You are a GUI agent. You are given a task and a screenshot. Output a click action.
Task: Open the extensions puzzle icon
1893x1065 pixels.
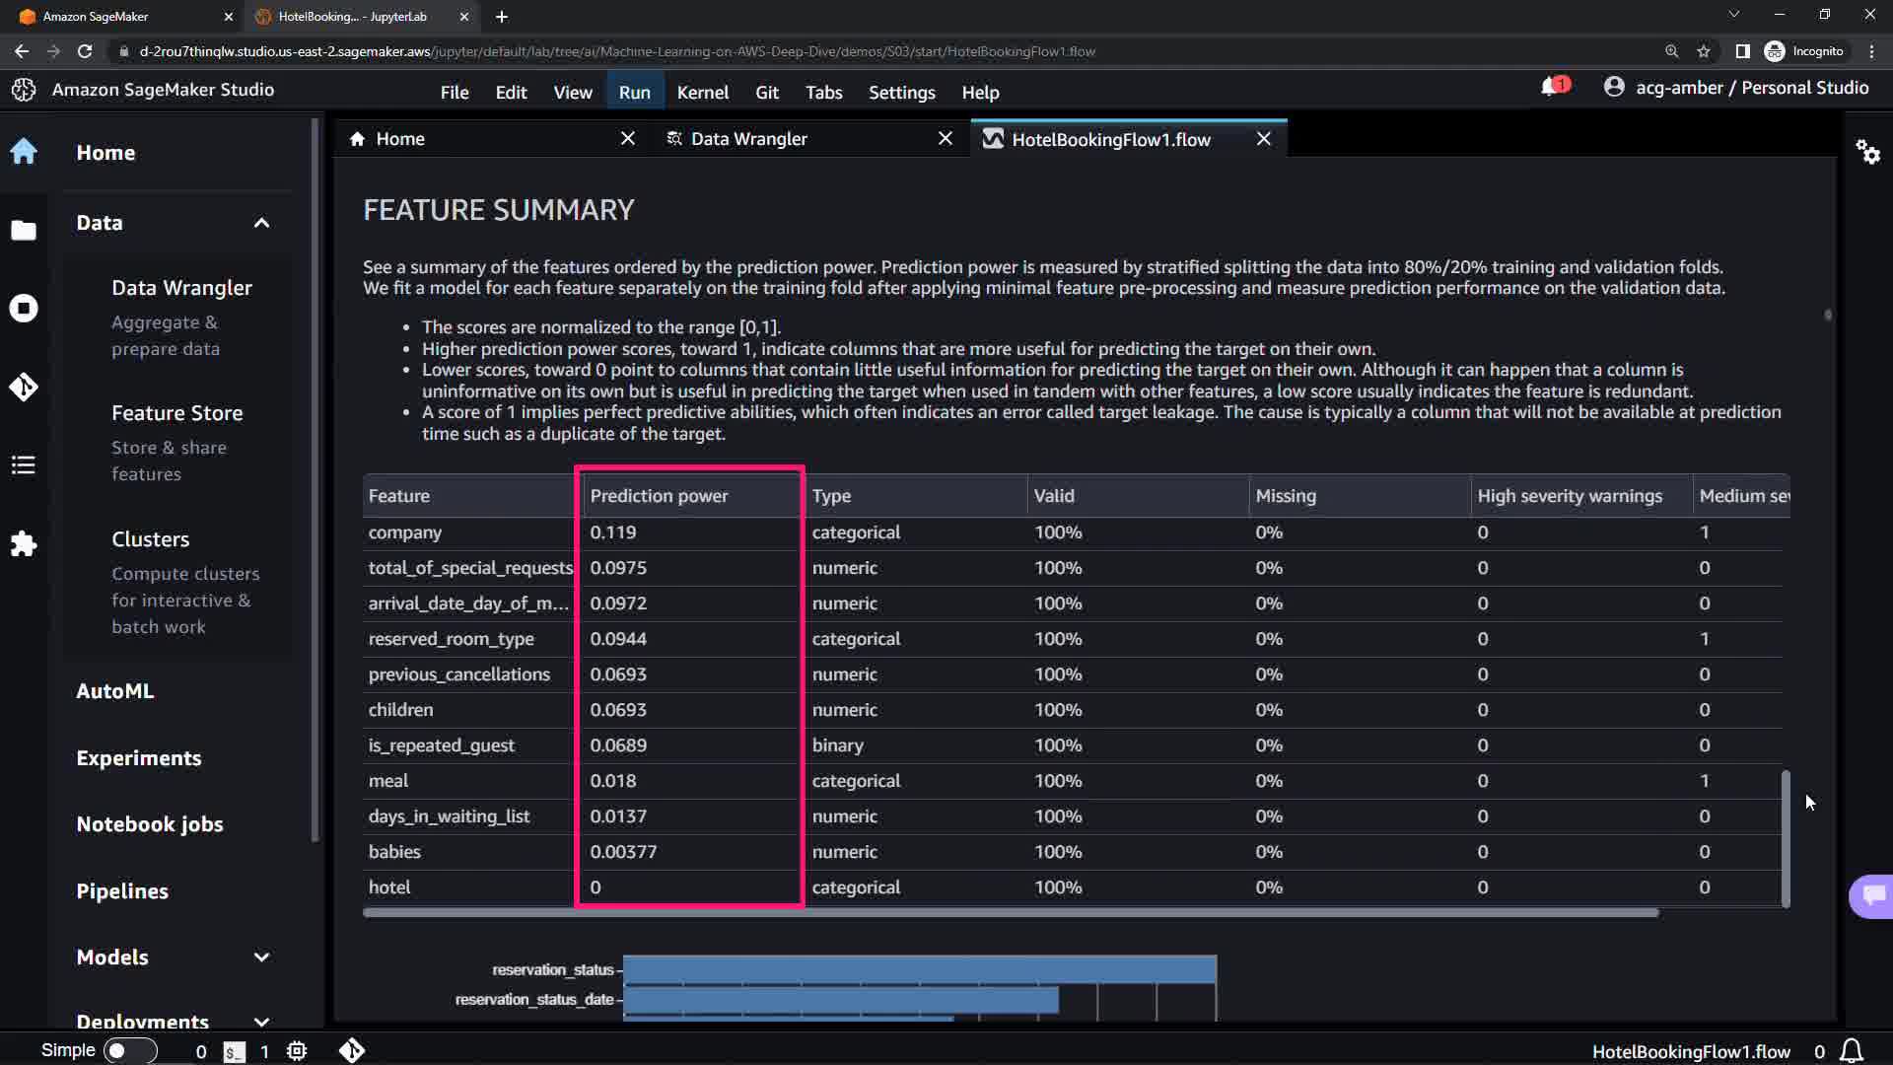pos(24,543)
